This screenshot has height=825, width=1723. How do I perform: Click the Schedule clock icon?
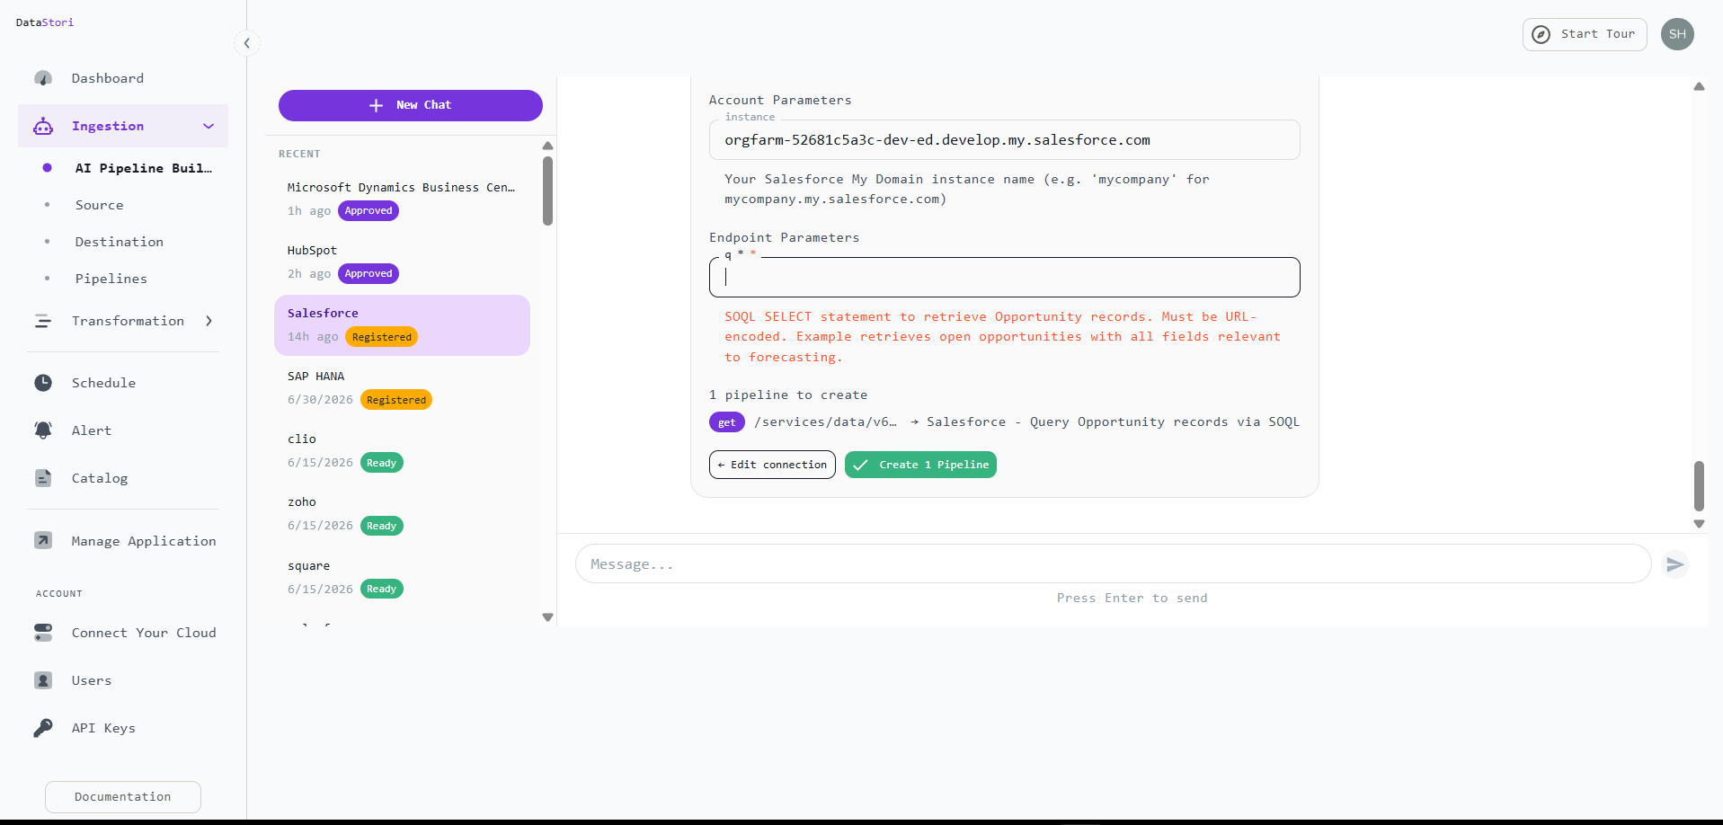43,383
